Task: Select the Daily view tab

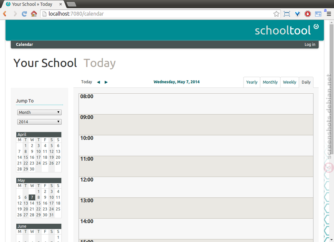Action: [306, 82]
